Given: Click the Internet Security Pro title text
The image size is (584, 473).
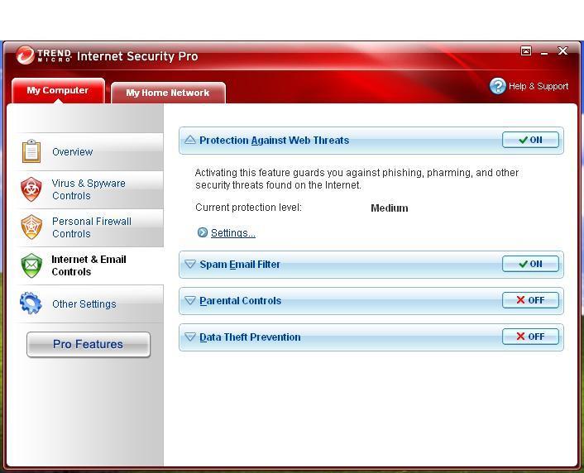Looking at the screenshot, I should pos(137,56).
